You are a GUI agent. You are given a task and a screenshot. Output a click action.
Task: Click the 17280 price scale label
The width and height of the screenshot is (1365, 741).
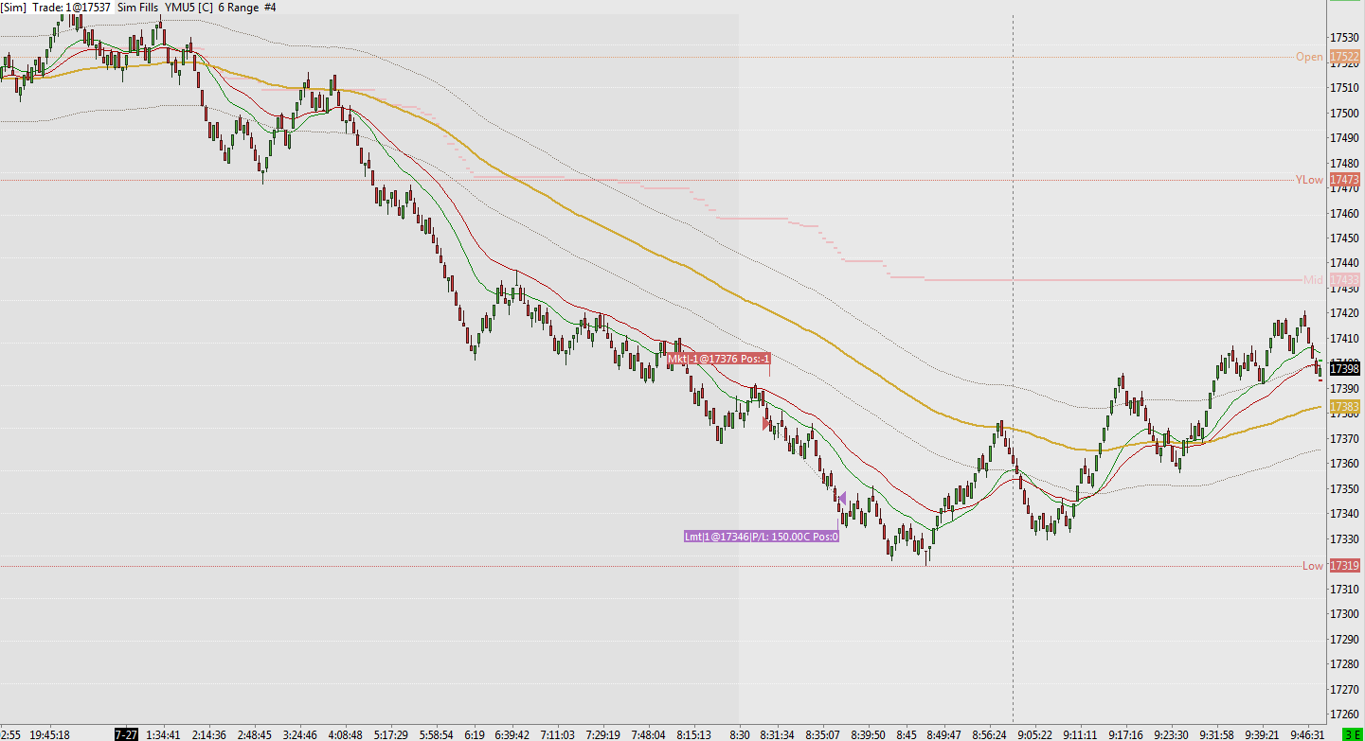pyautogui.click(x=1345, y=664)
